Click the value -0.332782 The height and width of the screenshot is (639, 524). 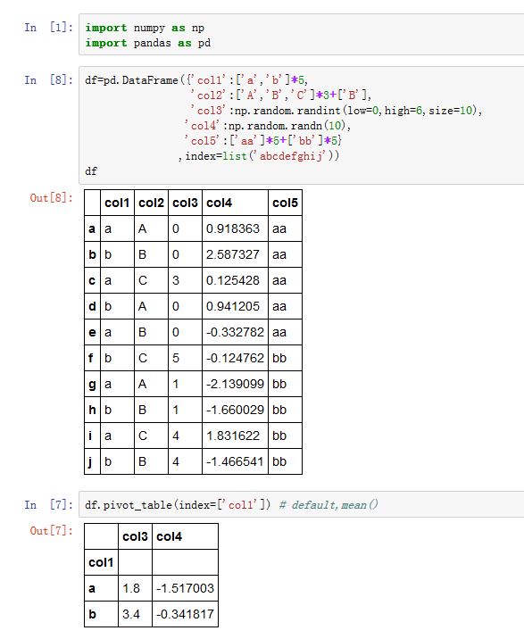point(235,332)
